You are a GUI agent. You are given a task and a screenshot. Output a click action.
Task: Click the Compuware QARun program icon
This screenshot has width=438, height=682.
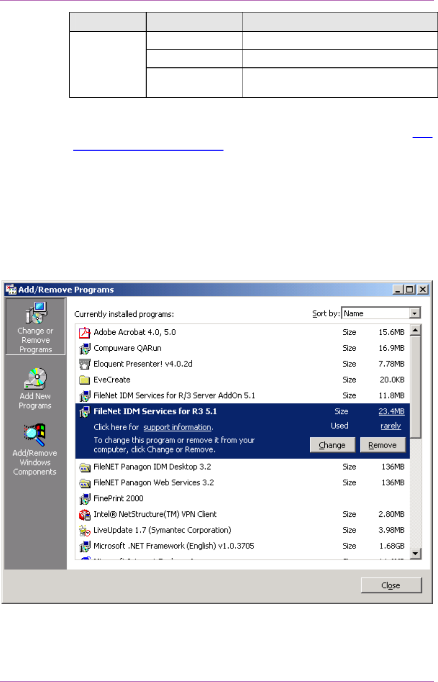[85, 348]
